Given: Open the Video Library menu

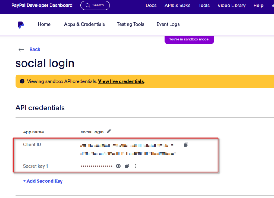Looking at the screenshot, I should [x=231, y=6].
